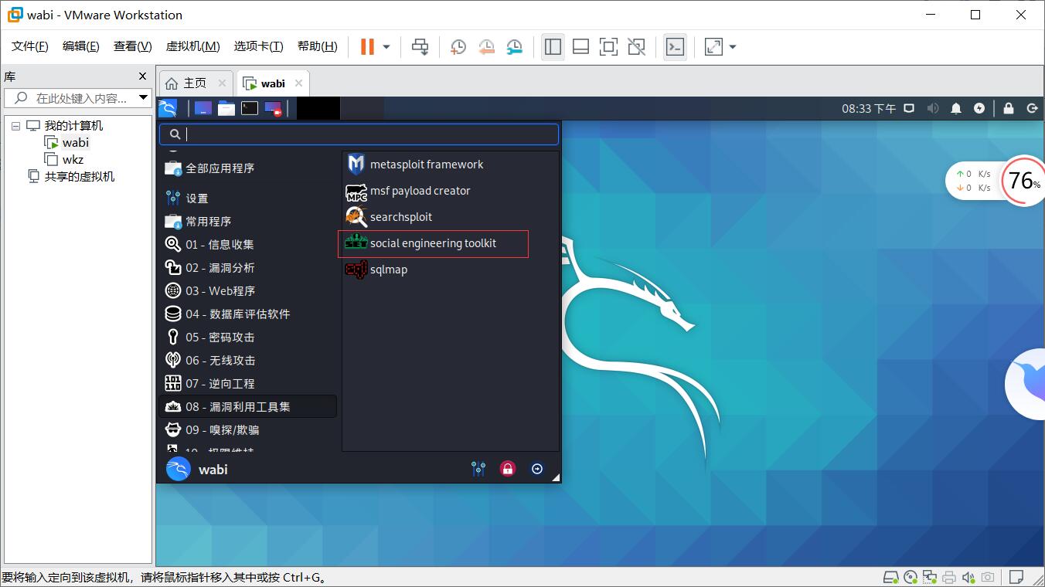The image size is (1045, 587).
Task: Open the power options dropdown arrow beside pause
Action: click(386, 47)
